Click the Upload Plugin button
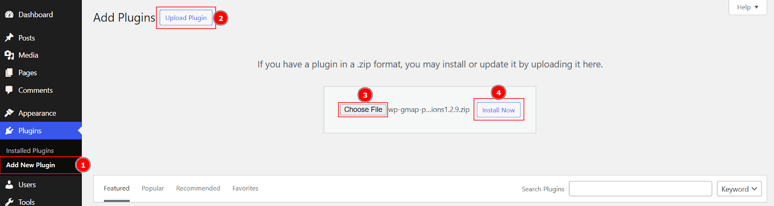 [x=186, y=18]
